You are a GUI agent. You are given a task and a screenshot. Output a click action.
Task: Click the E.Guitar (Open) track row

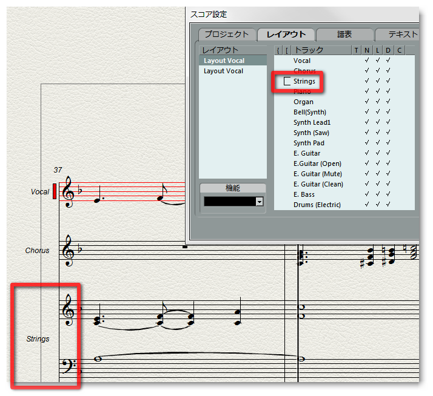[x=344, y=163]
